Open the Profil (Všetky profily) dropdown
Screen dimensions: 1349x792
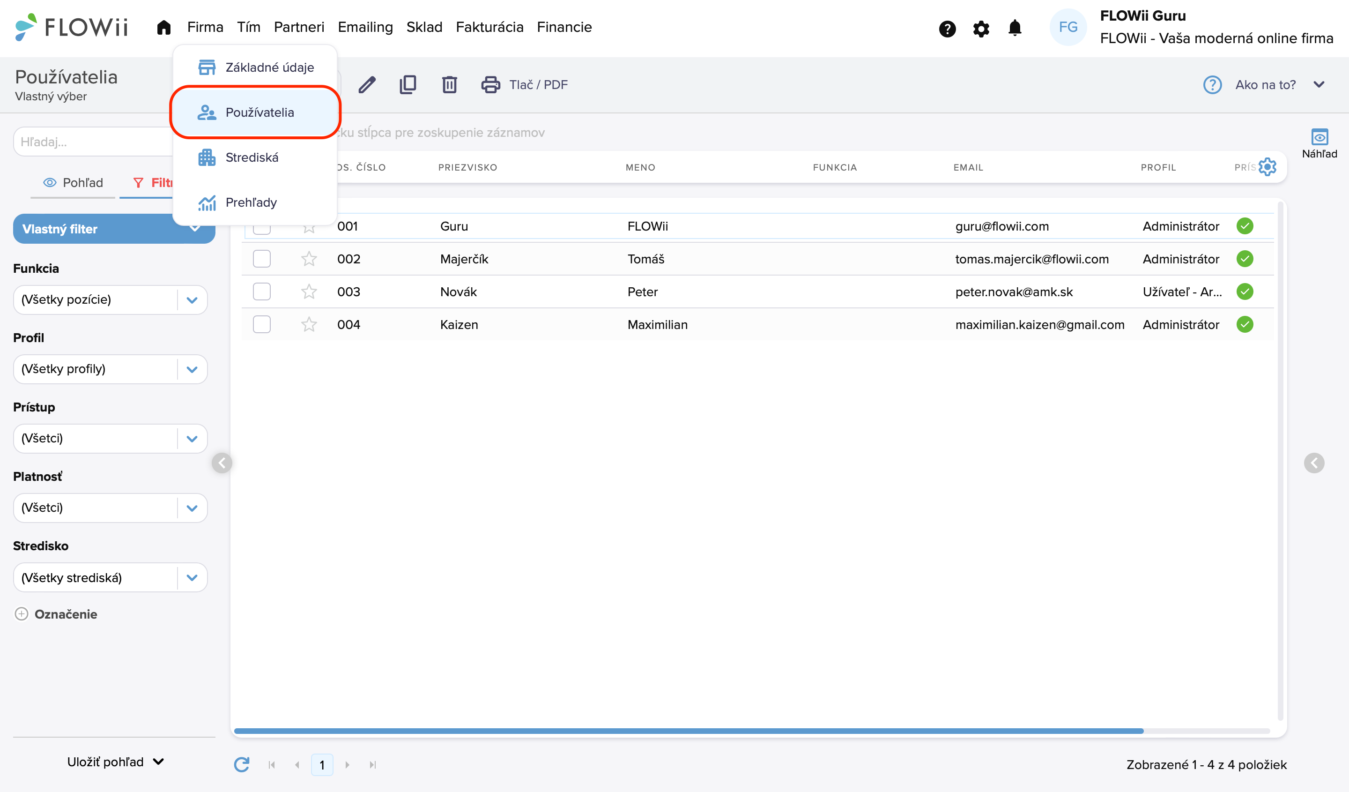110,369
